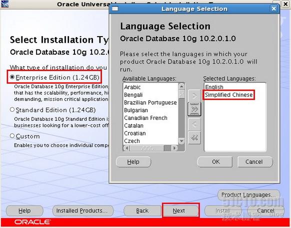The image size is (291, 228).
Task: Select Czech in Available Languages
Action: pos(132,141)
